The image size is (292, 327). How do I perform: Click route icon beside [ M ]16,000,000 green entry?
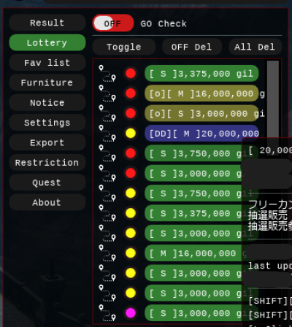click(107, 253)
